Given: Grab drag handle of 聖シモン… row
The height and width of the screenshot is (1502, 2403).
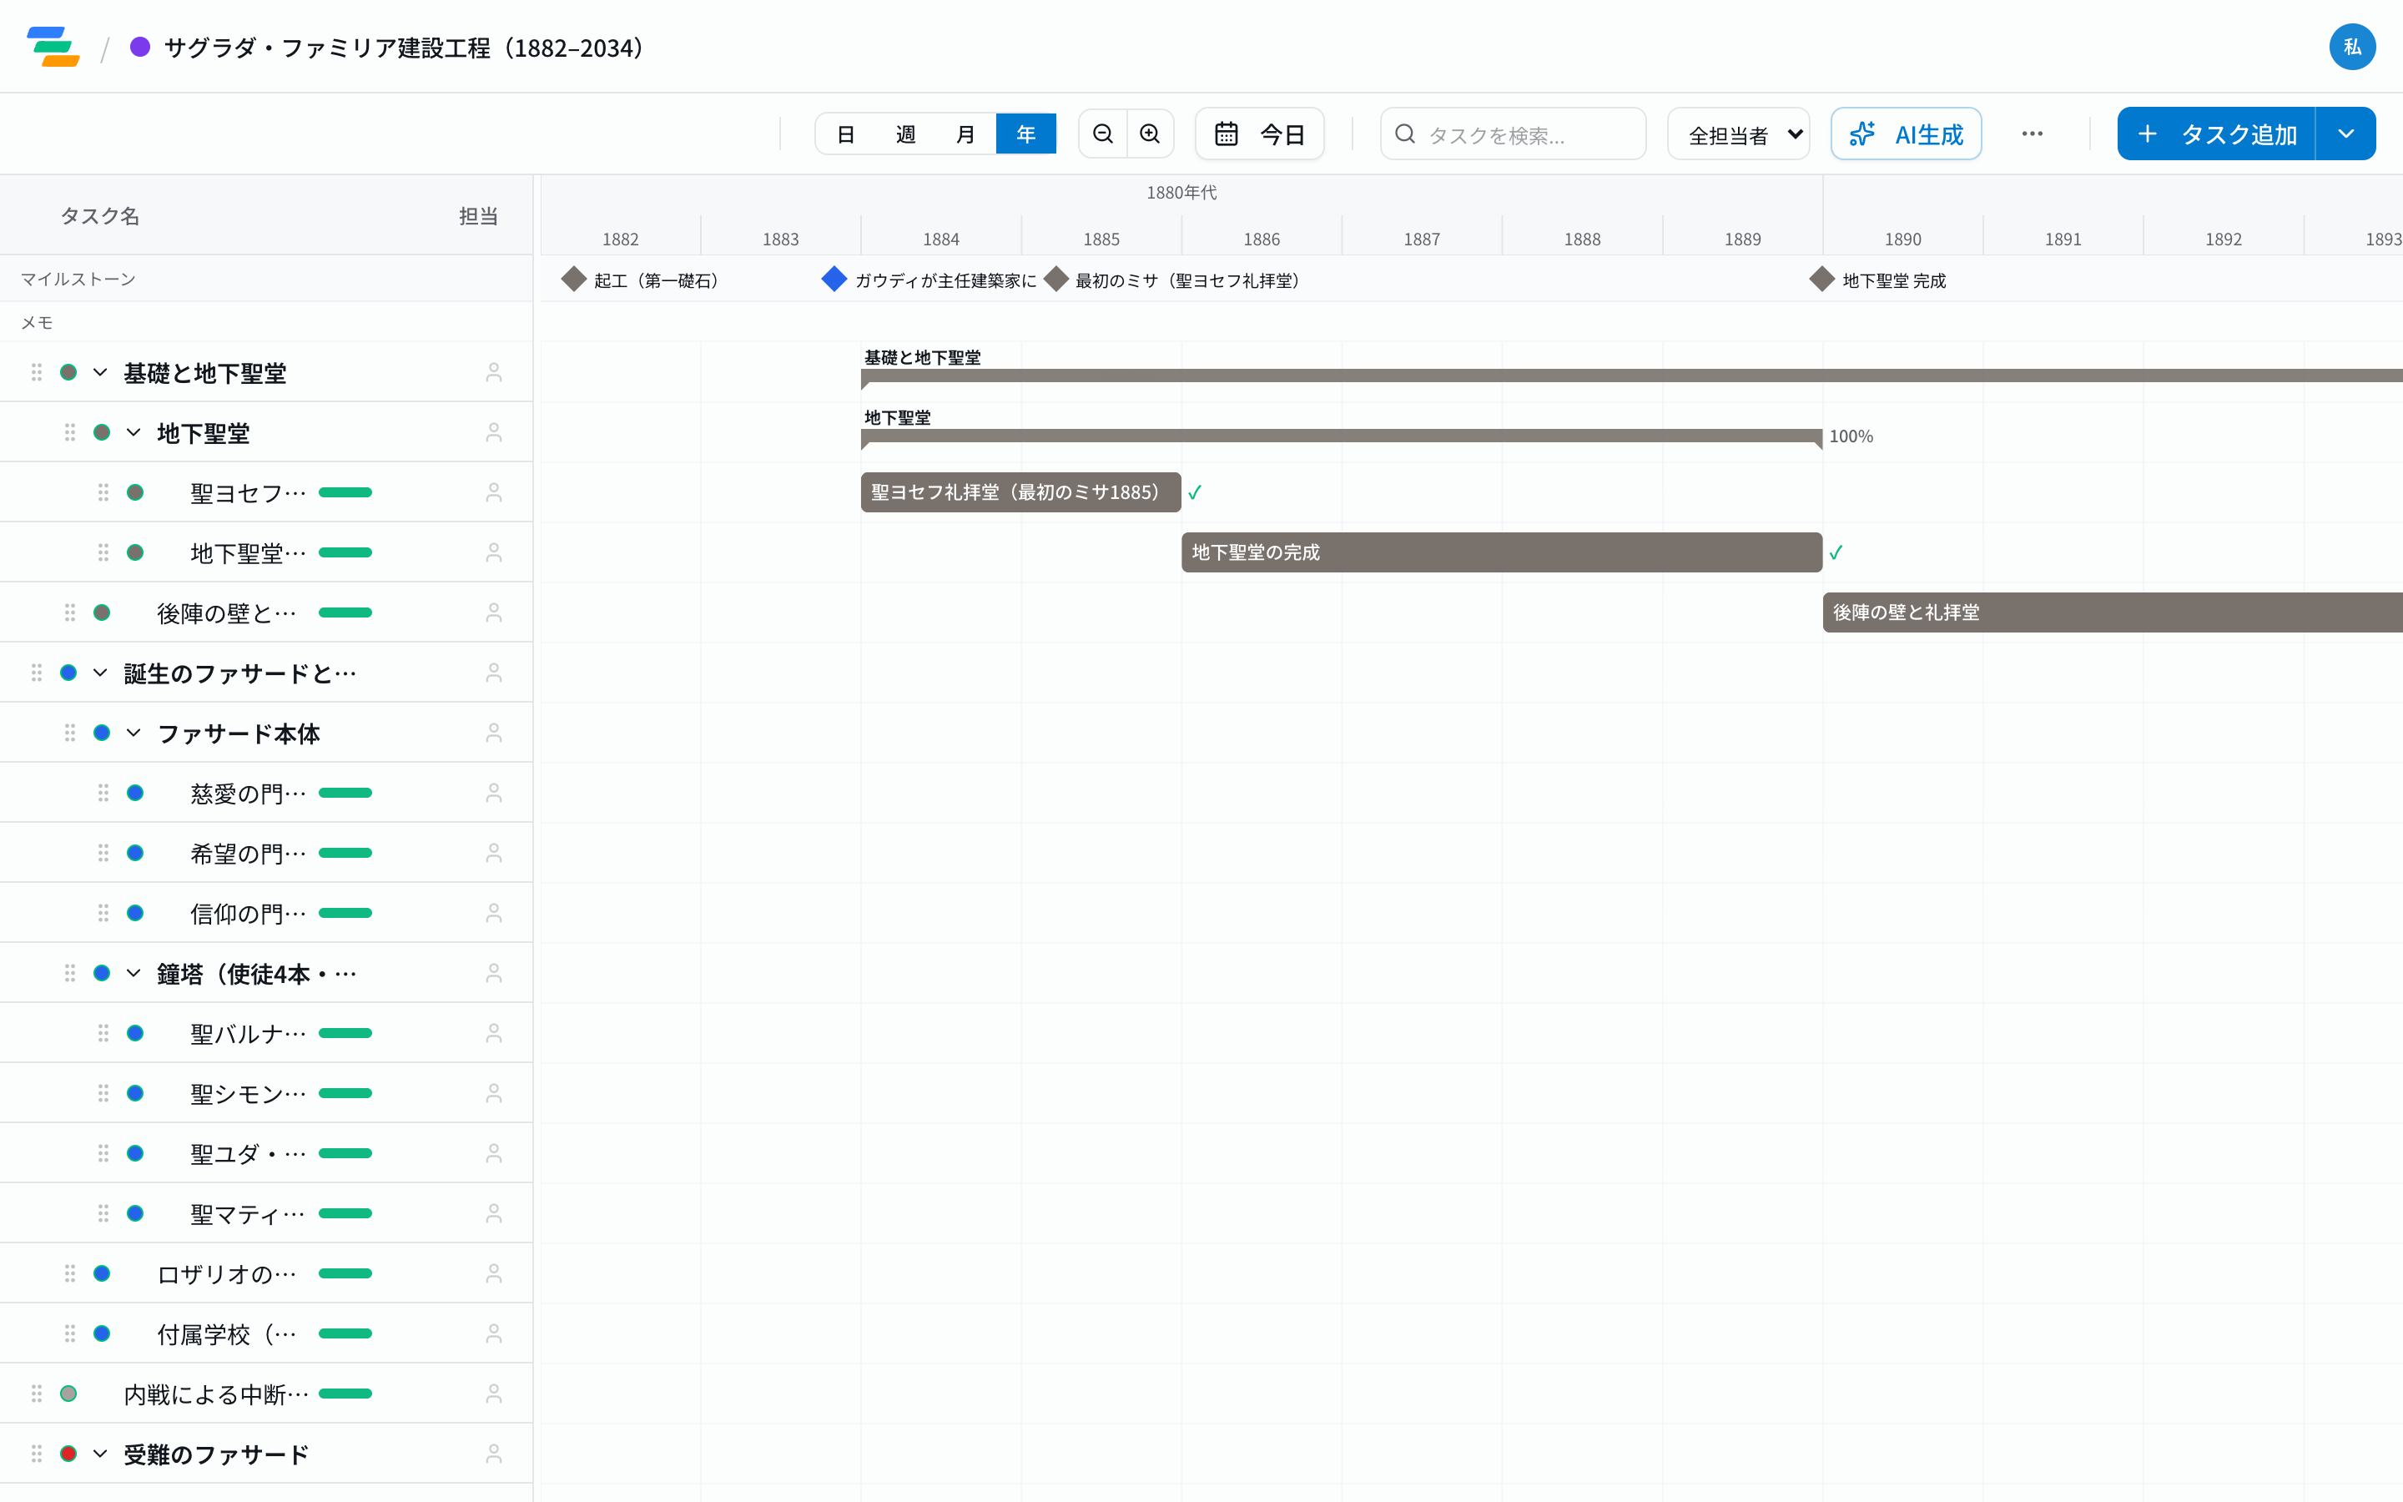Looking at the screenshot, I should pos(103,1094).
